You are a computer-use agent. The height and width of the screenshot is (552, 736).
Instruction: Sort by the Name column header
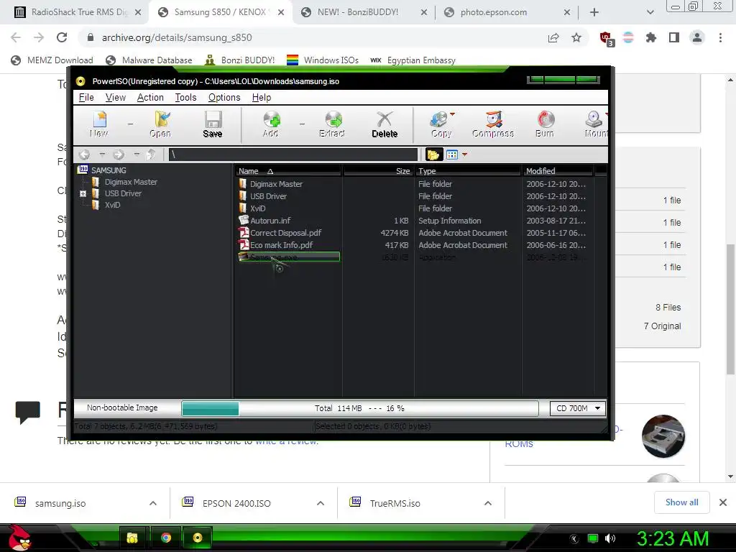click(288, 171)
